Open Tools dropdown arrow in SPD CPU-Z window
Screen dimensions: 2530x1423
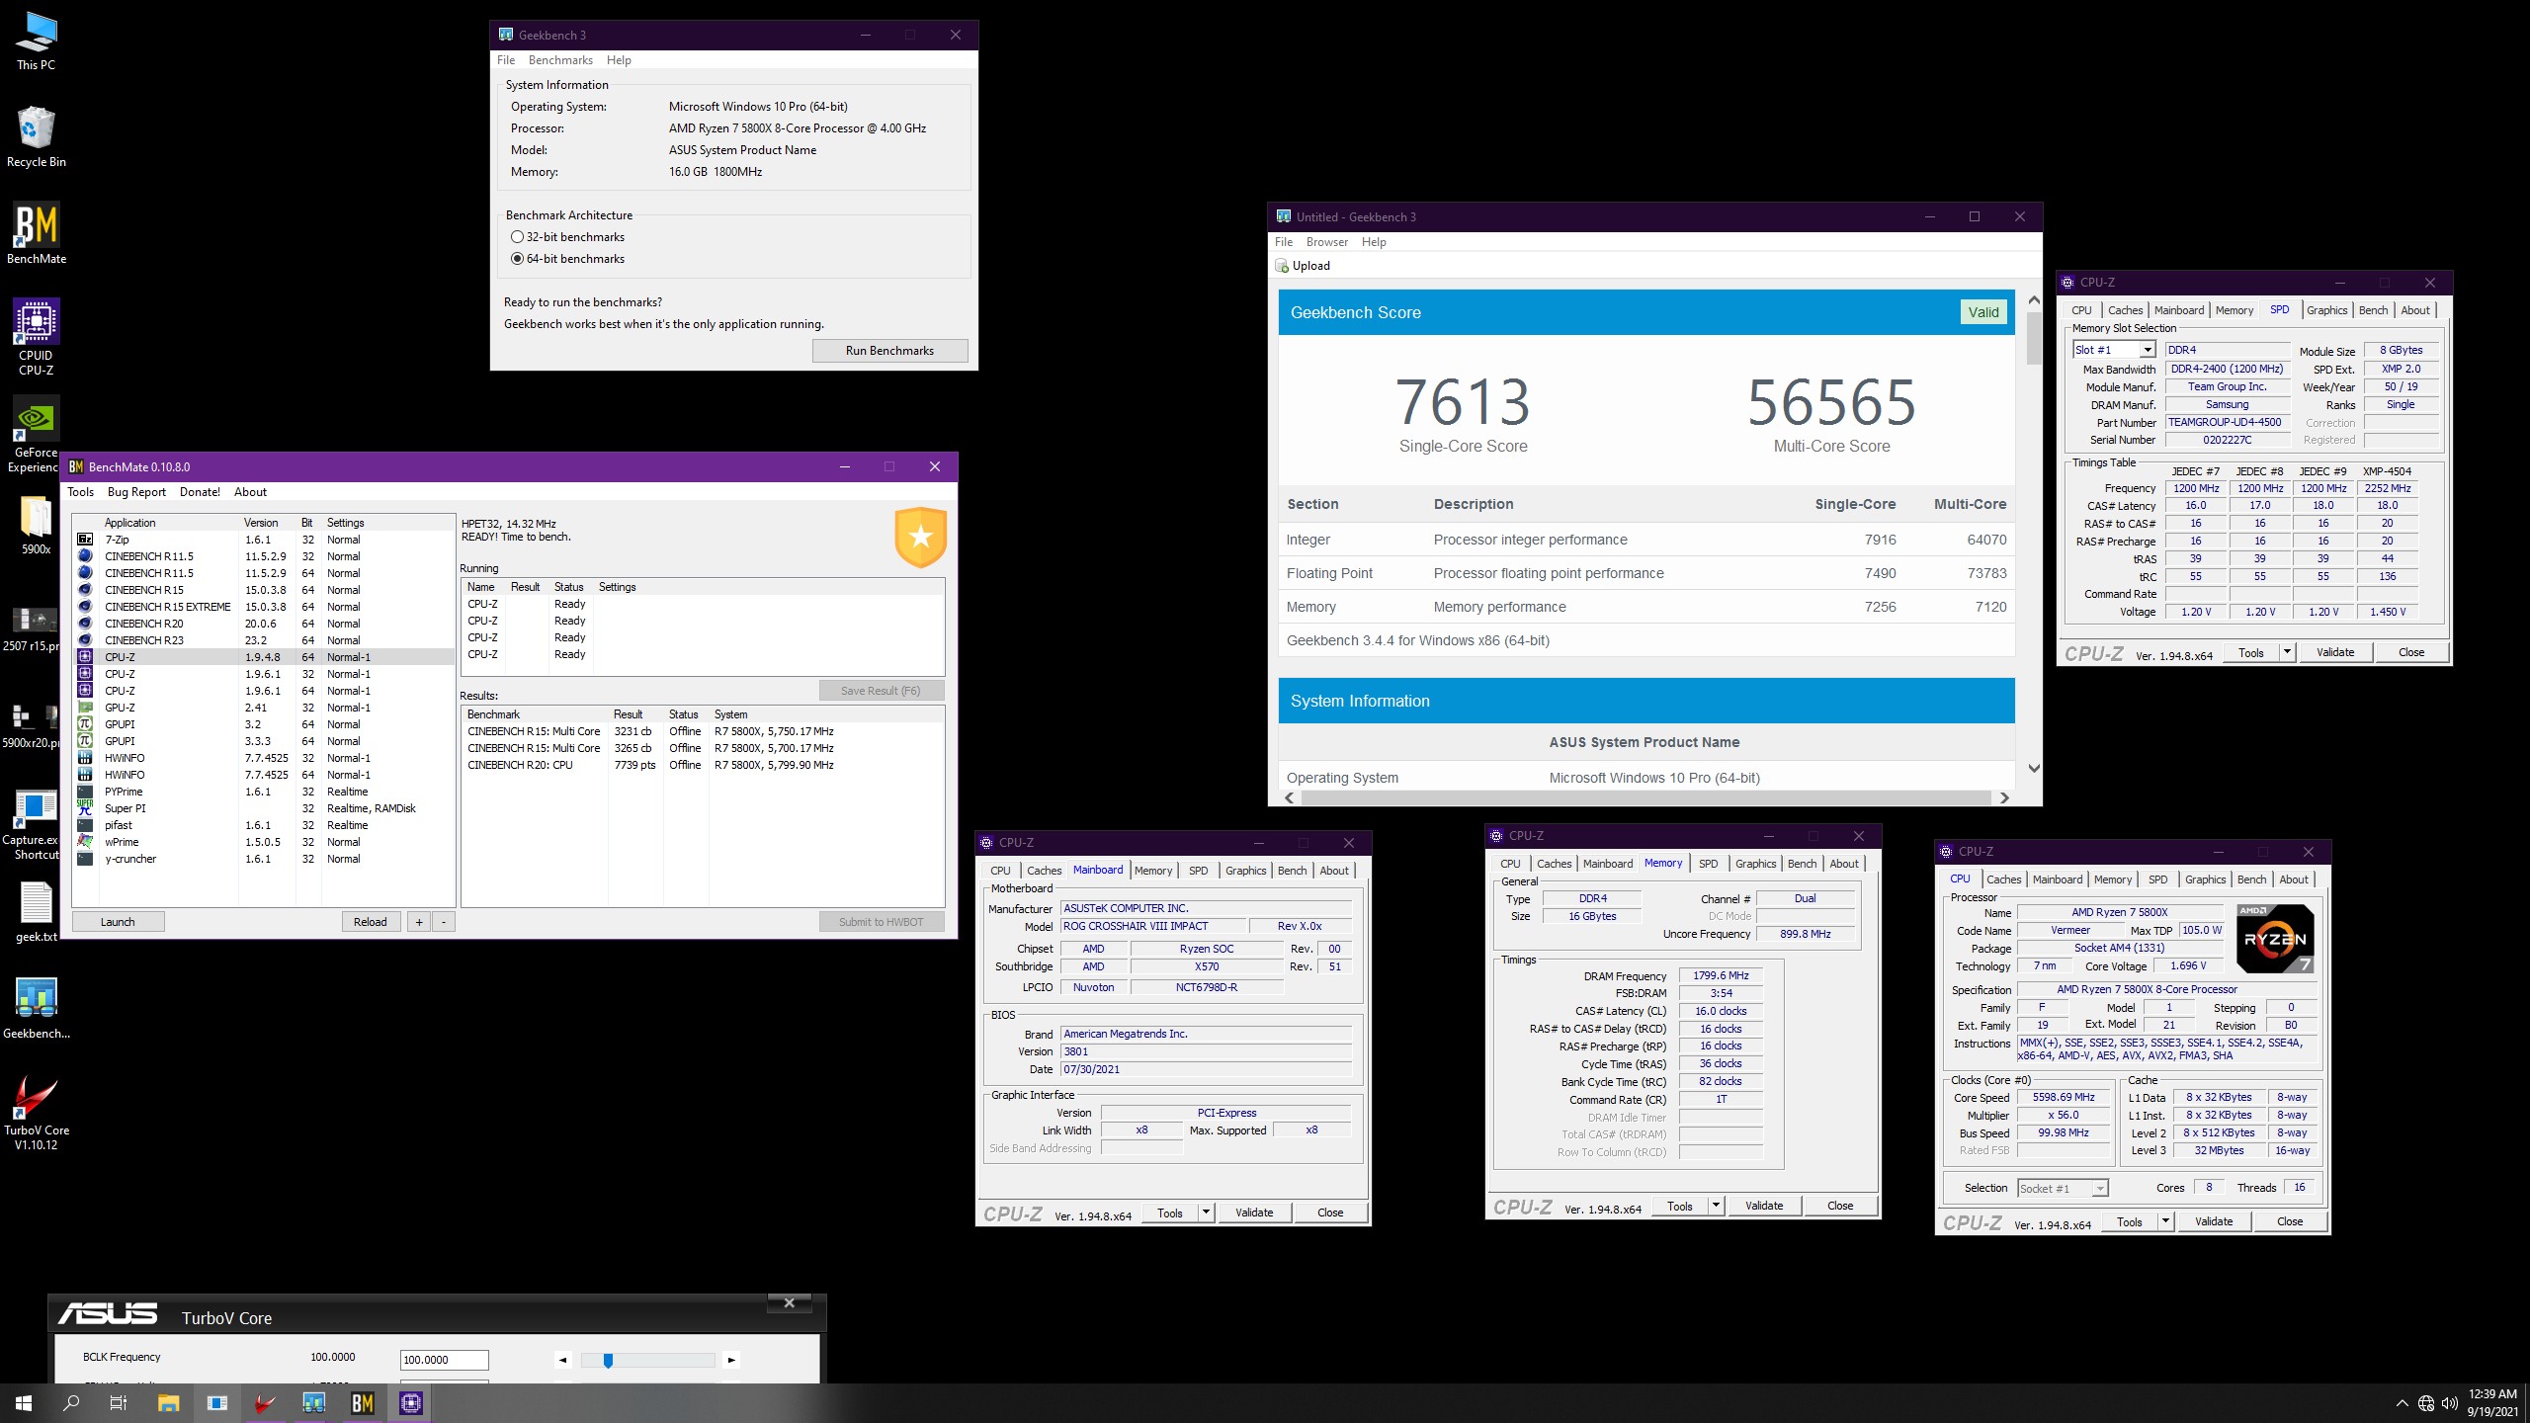tap(2286, 652)
